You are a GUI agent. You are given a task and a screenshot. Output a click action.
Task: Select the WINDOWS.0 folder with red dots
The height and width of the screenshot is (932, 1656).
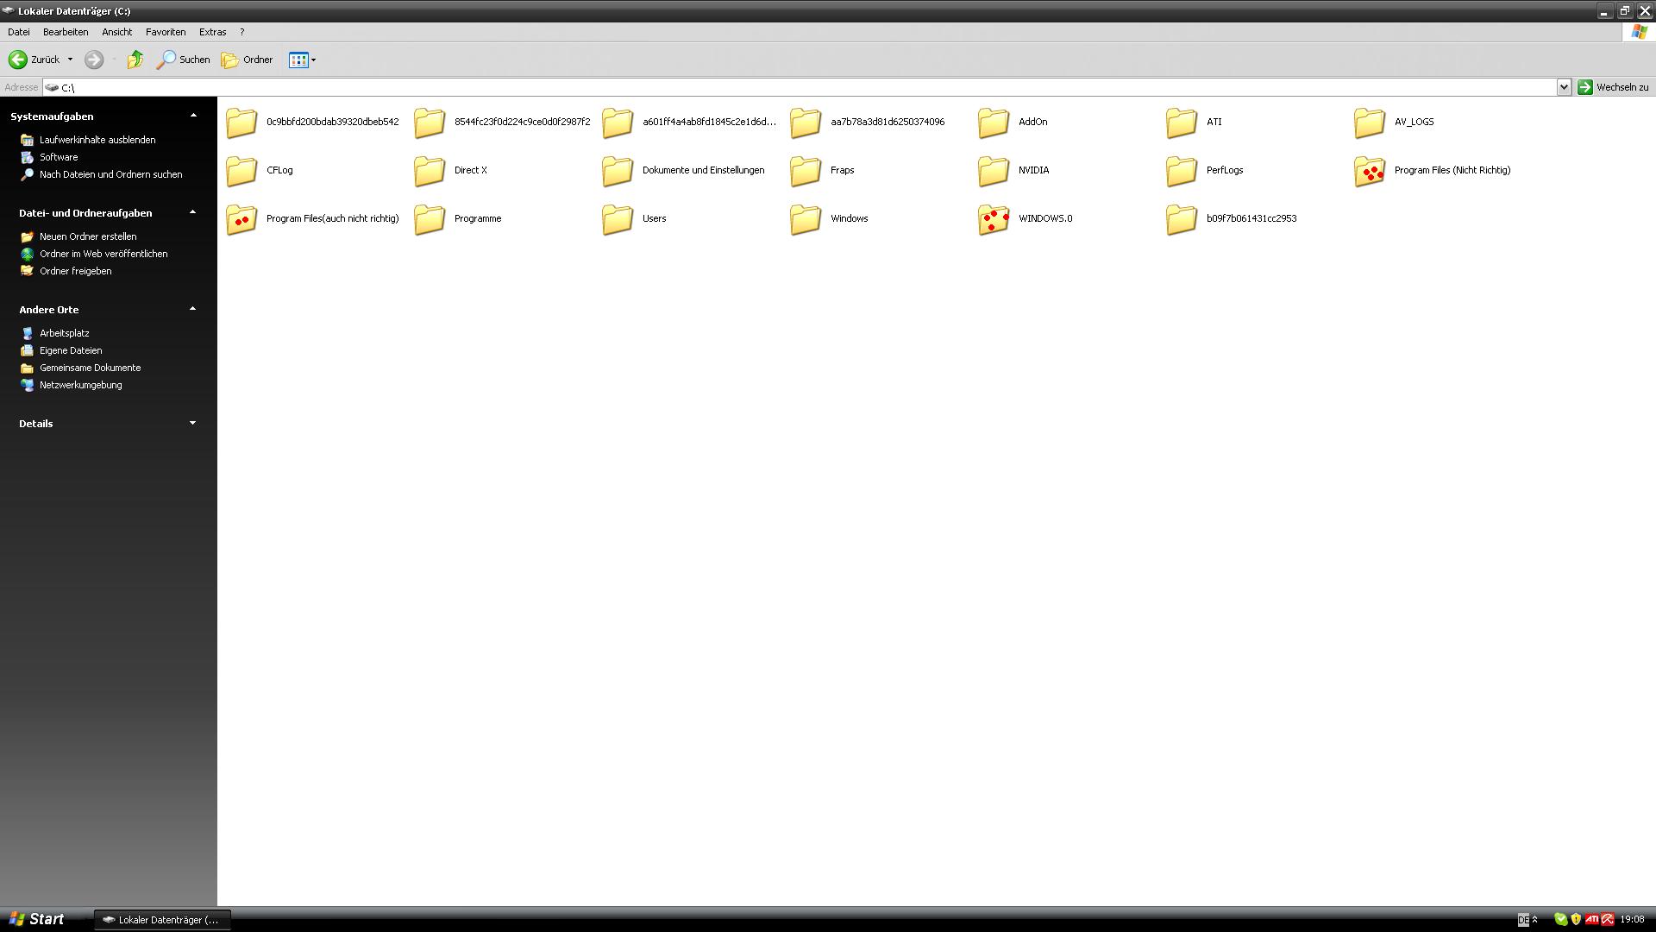pyautogui.click(x=994, y=219)
